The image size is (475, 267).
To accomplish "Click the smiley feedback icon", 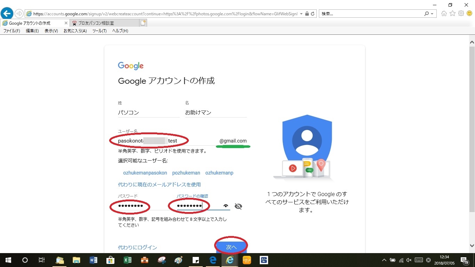I will [469, 14].
